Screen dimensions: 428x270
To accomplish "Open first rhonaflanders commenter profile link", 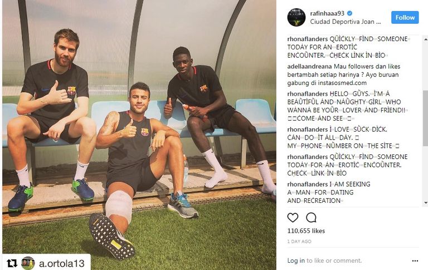I will coord(308,39).
